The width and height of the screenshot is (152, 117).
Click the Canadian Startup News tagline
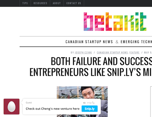point(89,42)
